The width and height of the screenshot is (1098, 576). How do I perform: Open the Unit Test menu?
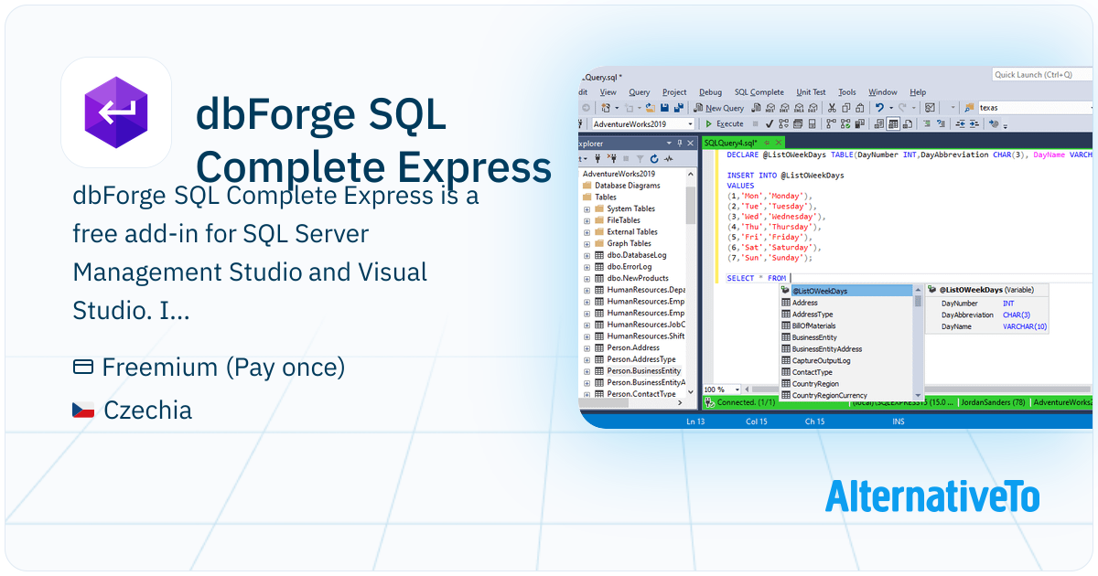click(811, 92)
